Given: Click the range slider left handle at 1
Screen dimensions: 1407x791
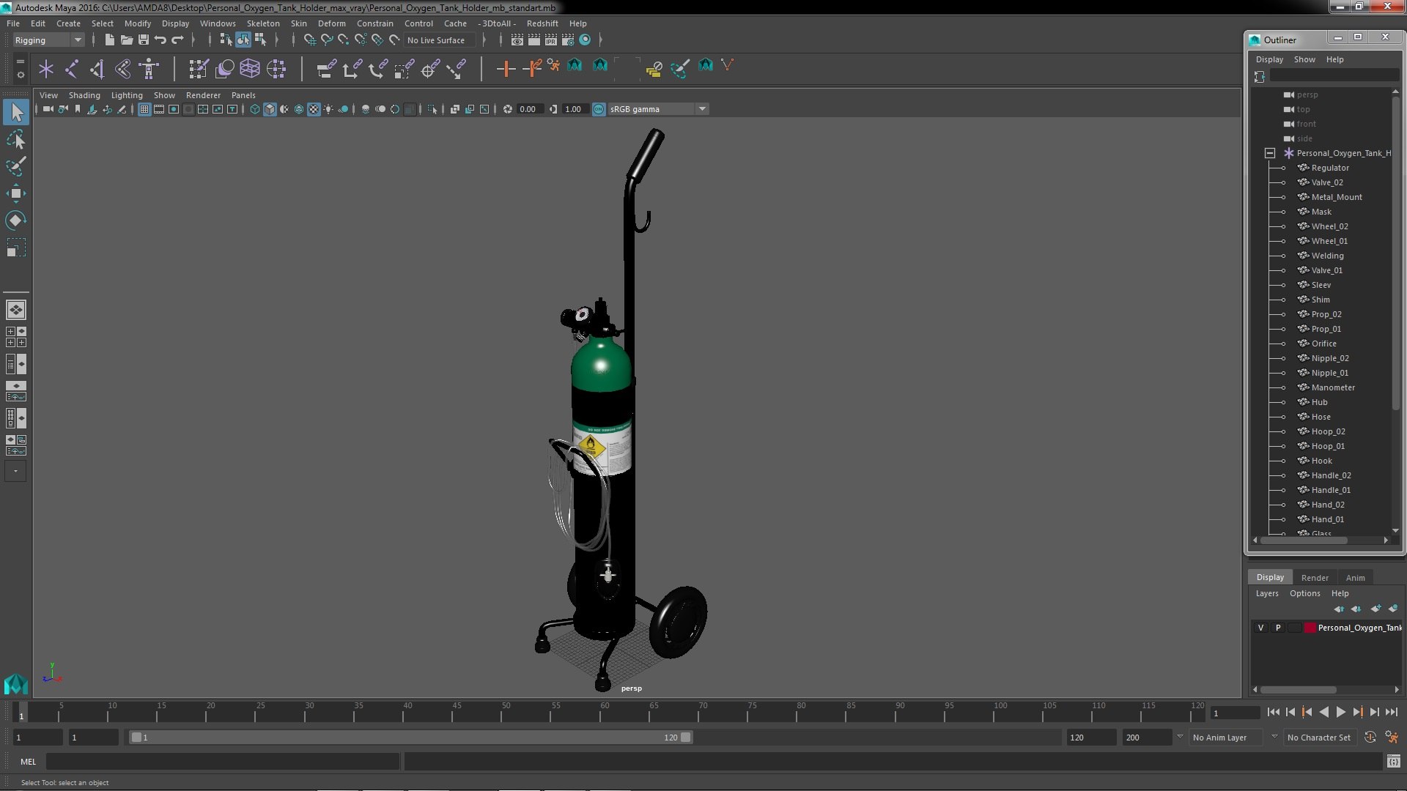Looking at the screenshot, I should pyautogui.click(x=136, y=738).
